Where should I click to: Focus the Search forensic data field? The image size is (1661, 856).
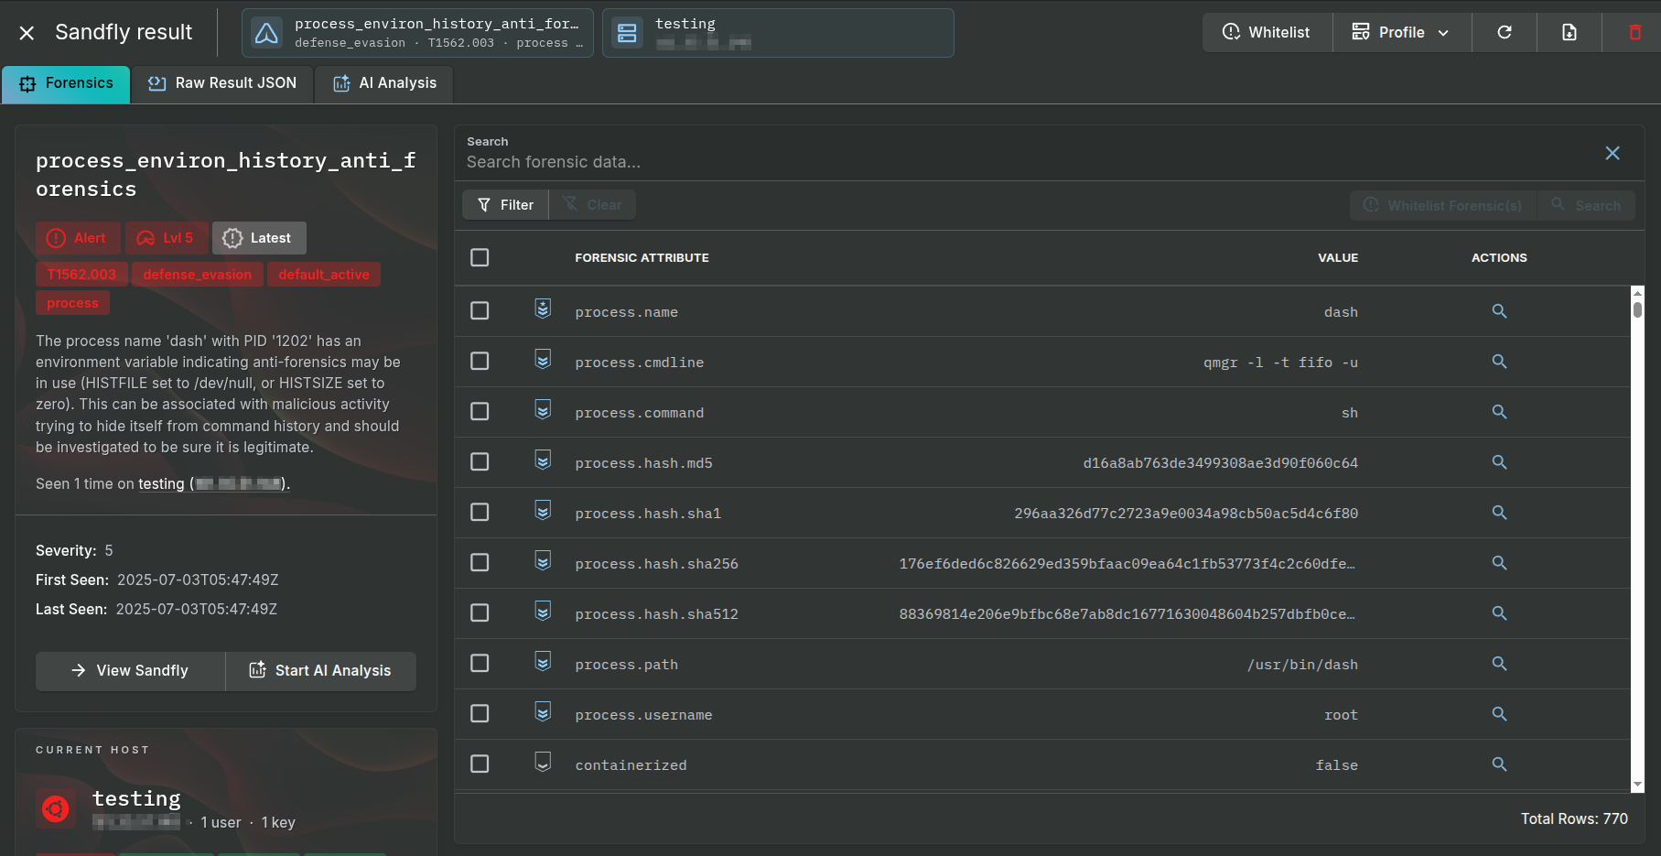1025,162
